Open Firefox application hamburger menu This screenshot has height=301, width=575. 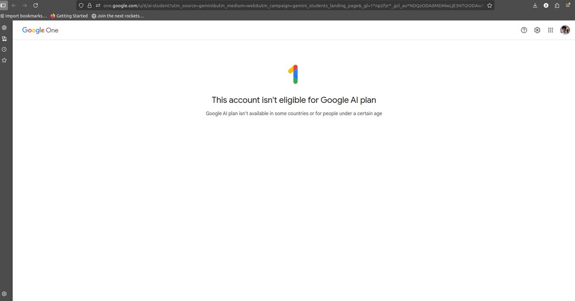[568, 5]
